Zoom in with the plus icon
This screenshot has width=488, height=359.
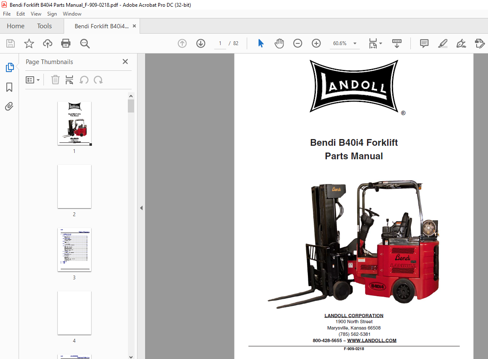tap(316, 43)
